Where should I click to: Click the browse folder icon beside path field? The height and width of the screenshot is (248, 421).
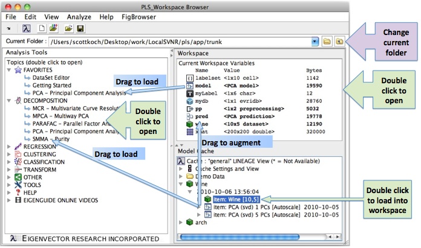click(327, 42)
